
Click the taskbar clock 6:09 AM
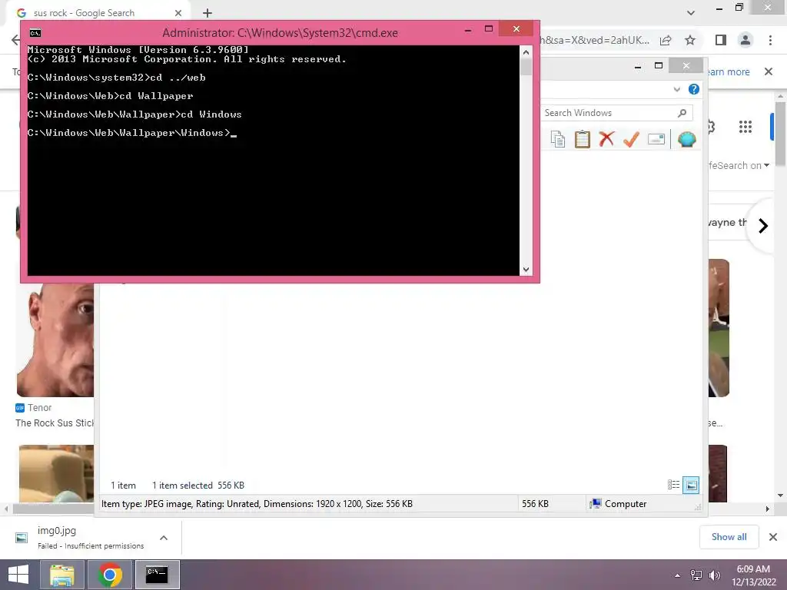coord(753,569)
